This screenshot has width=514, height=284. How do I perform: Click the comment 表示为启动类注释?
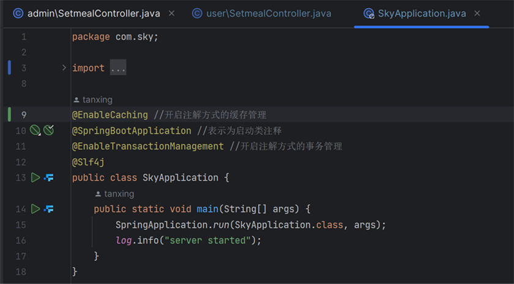point(239,130)
